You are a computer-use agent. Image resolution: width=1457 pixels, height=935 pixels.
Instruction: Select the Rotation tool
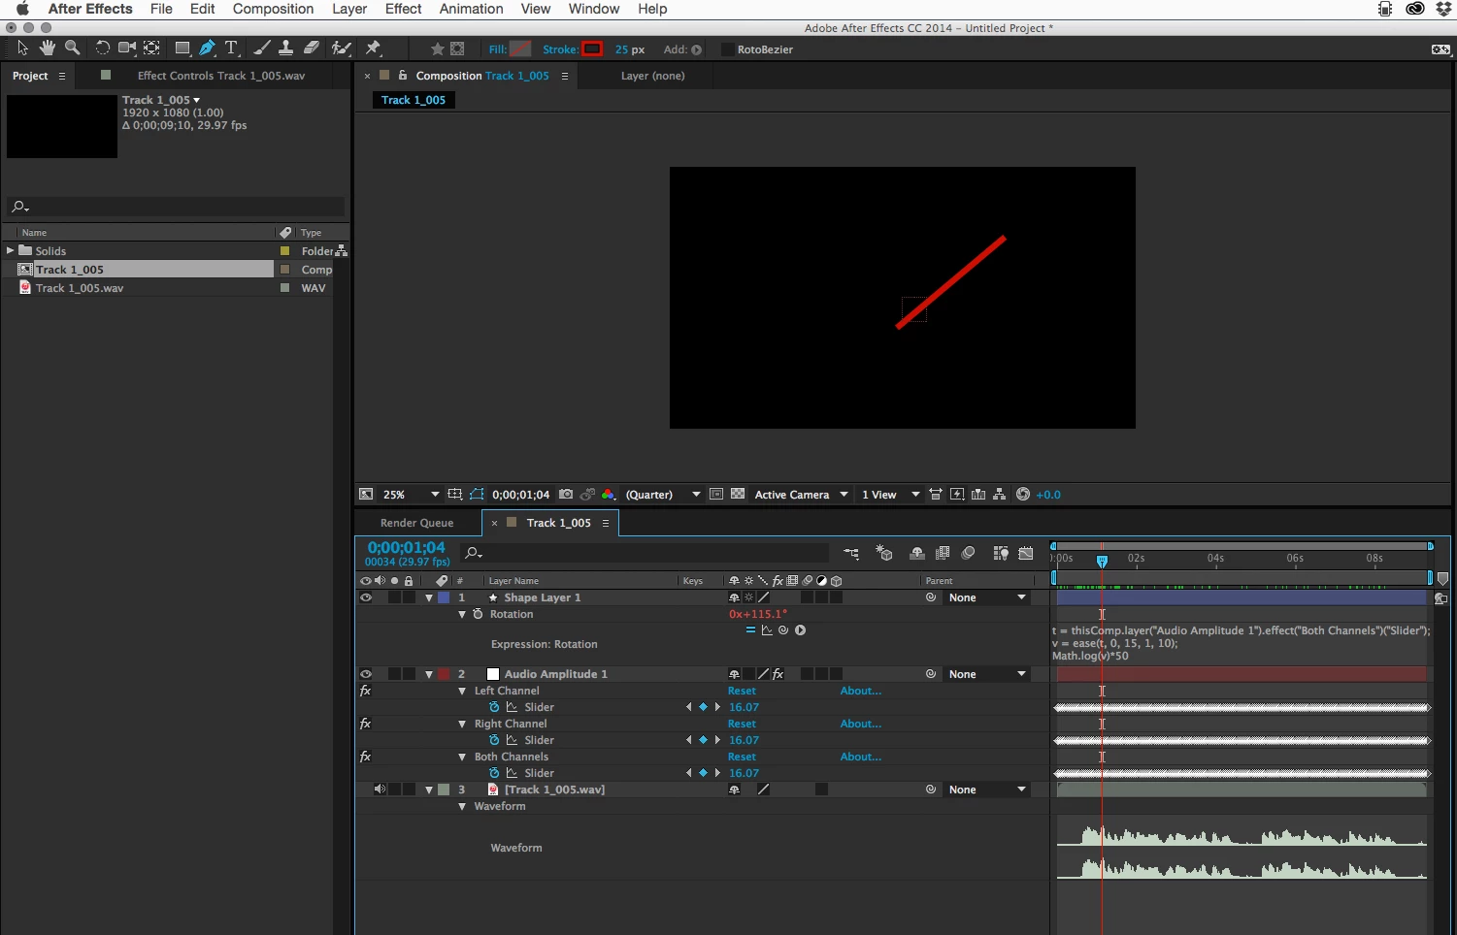(102, 48)
